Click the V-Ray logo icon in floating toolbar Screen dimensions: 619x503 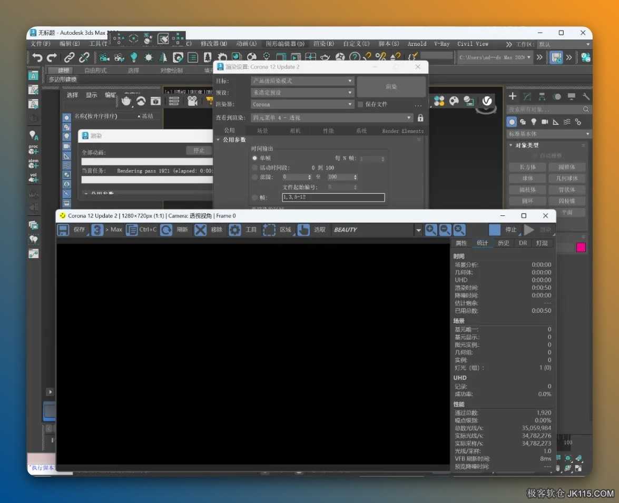(x=487, y=101)
